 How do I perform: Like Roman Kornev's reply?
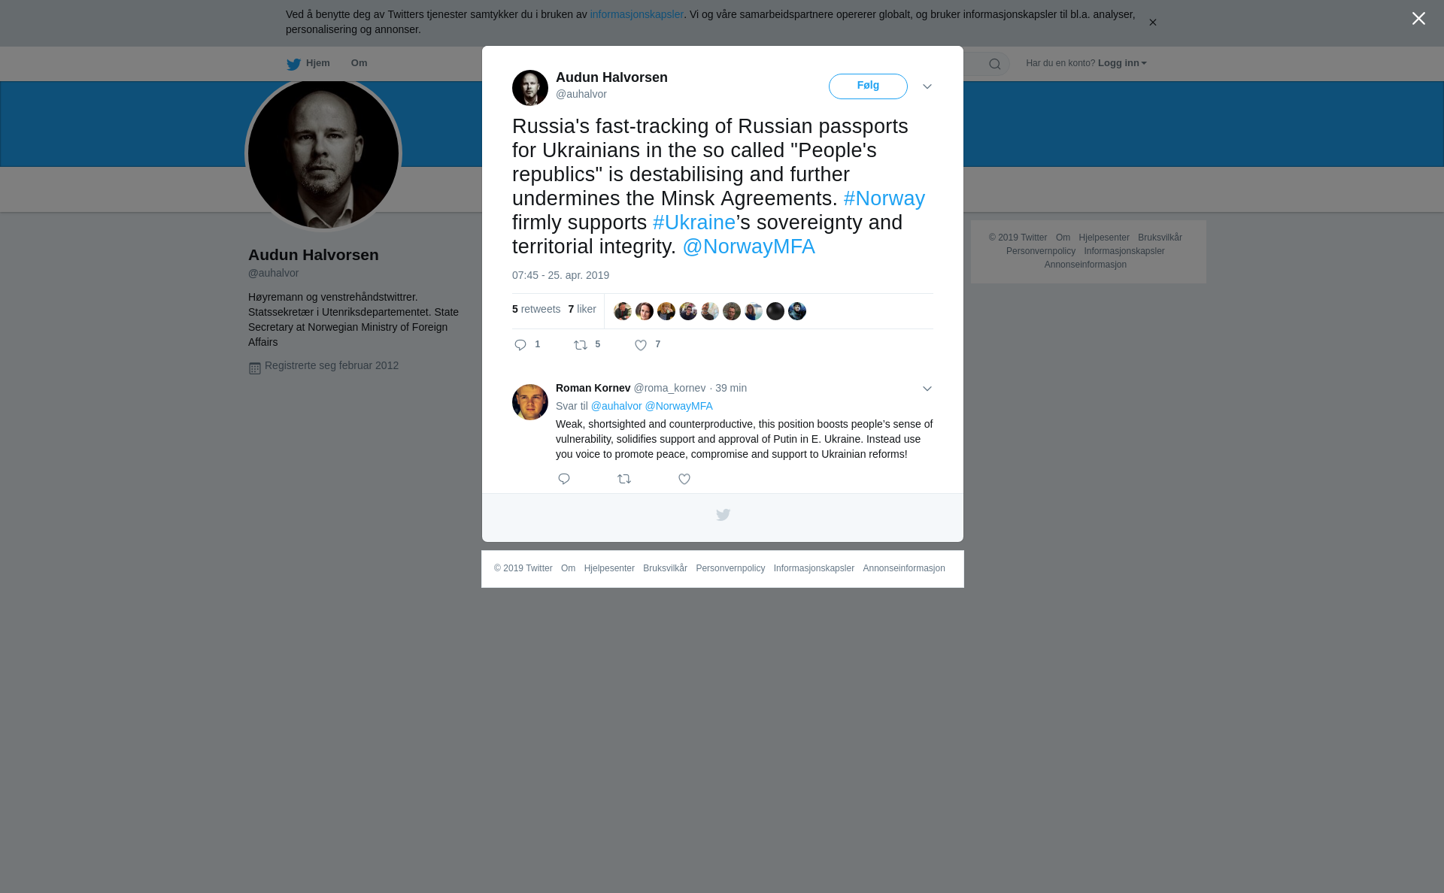click(684, 479)
